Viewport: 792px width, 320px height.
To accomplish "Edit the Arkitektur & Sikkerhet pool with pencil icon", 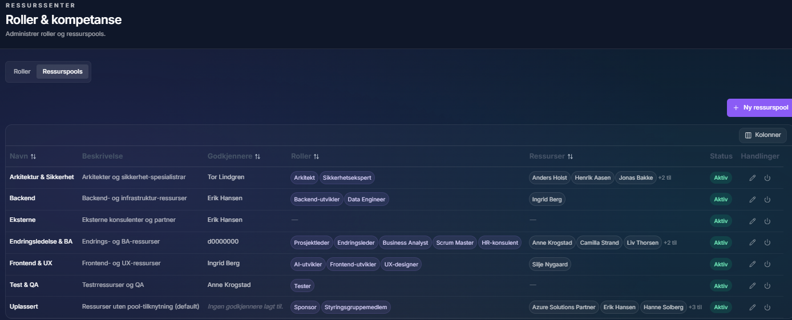I will tap(753, 178).
